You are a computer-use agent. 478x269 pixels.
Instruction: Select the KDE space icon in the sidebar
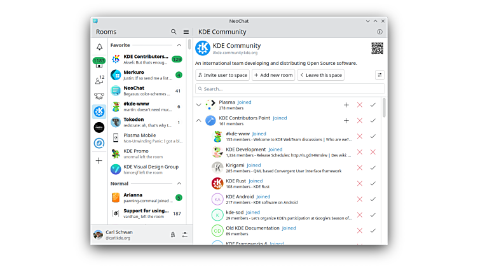(x=99, y=111)
